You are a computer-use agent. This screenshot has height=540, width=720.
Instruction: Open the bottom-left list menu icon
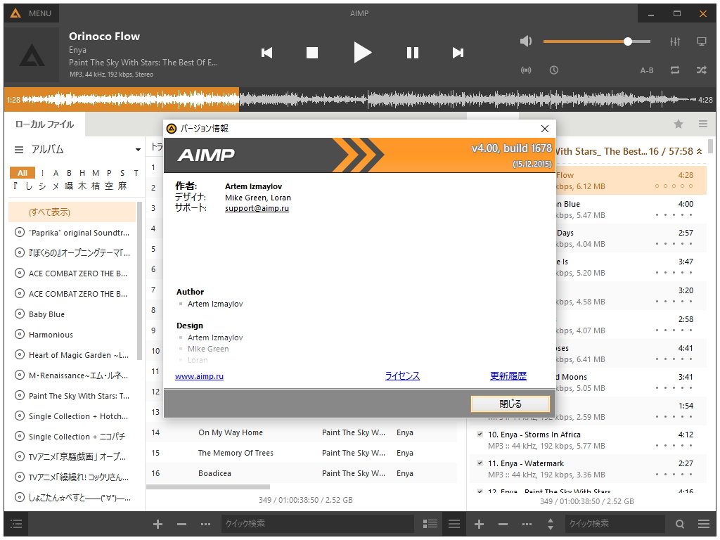[x=16, y=523]
